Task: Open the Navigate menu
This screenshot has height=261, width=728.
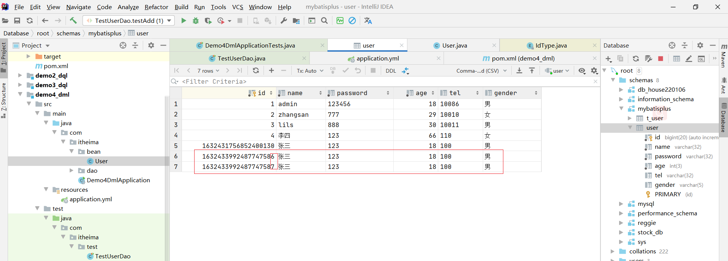Action: point(78,7)
